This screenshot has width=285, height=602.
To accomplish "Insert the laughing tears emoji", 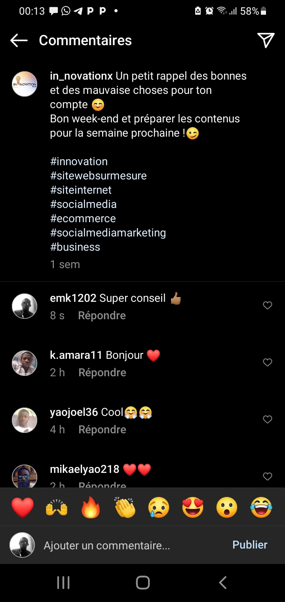I will tap(261, 507).
